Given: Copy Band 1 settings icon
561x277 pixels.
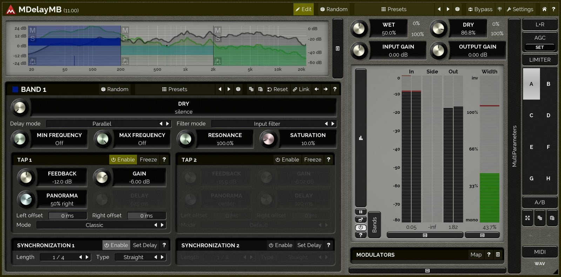Looking at the screenshot, I should click(251, 89).
